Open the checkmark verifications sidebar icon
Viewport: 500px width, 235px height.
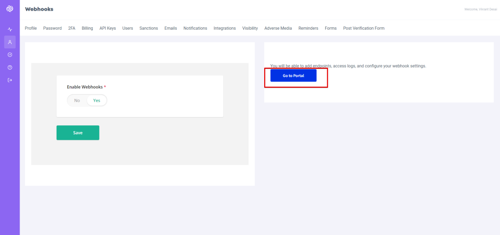pos(10,55)
